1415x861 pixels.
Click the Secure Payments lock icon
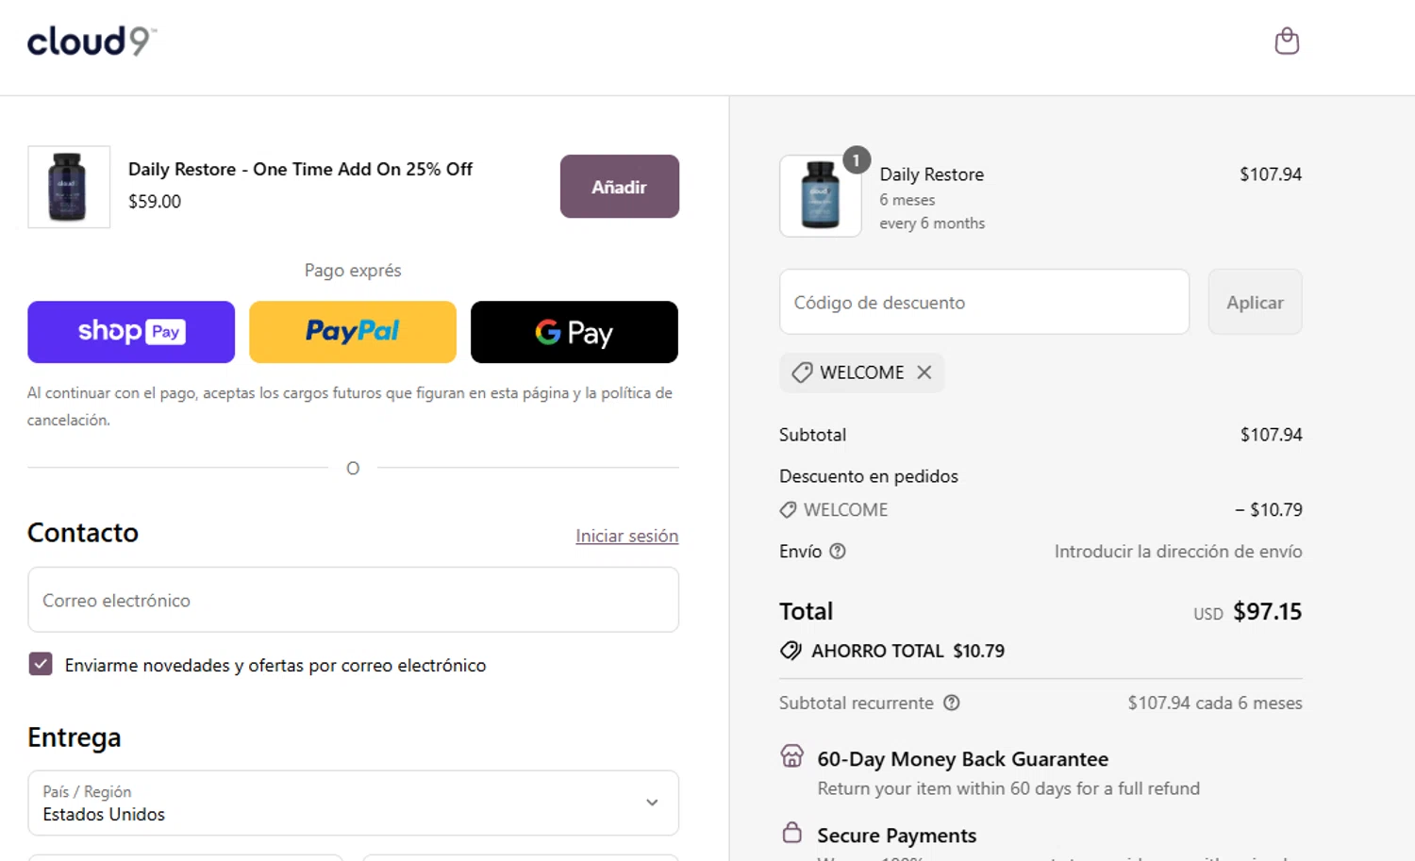tap(792, 833)
